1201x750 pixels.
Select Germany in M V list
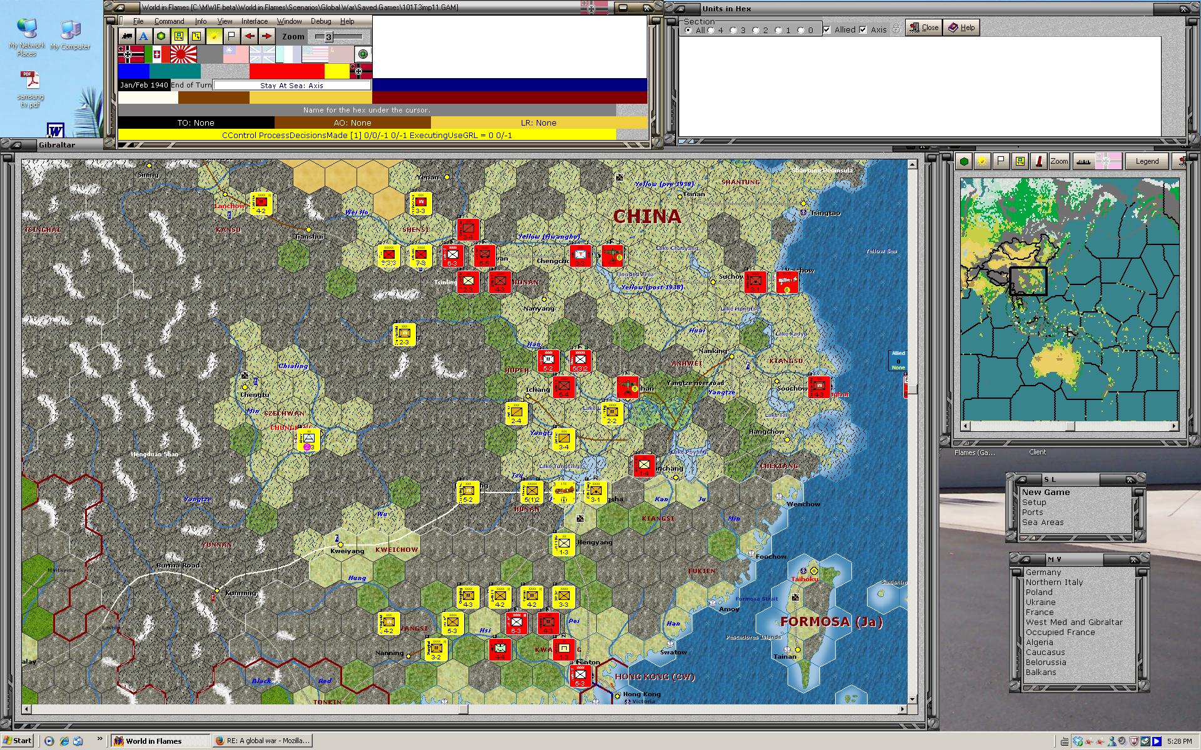point(1043,572)
